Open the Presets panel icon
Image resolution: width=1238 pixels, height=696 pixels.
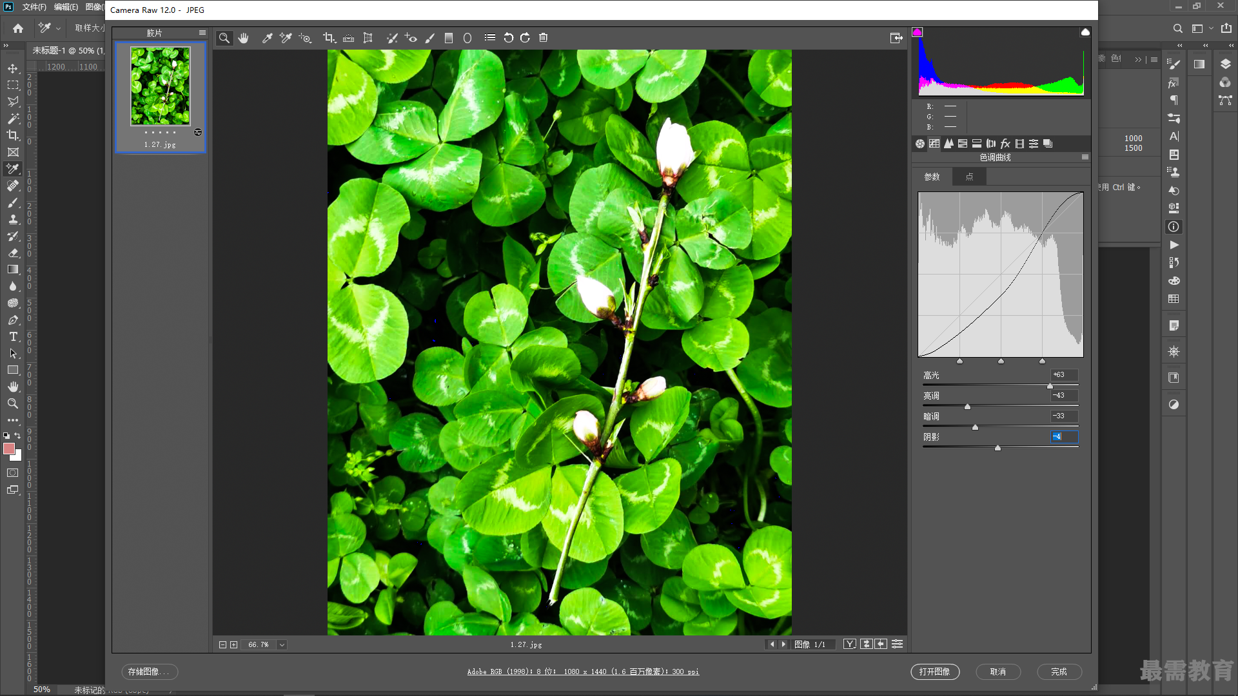[1034, 144]
